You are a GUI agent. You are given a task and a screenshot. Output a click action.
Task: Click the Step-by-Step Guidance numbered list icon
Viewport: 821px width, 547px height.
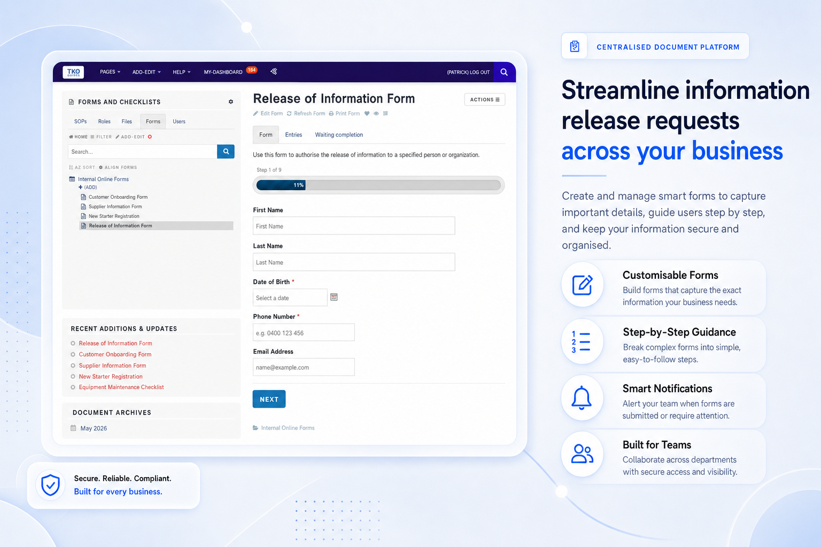(x=581, y=342)
